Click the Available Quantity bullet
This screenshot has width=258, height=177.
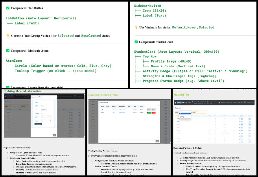(x=46, y=167)
